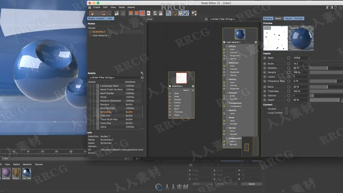Open the World coordinate system dropdown

pos(202,184)
